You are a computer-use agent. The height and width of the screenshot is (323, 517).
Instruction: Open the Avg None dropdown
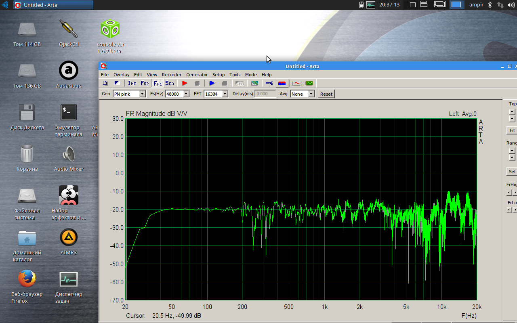[311, 94]
